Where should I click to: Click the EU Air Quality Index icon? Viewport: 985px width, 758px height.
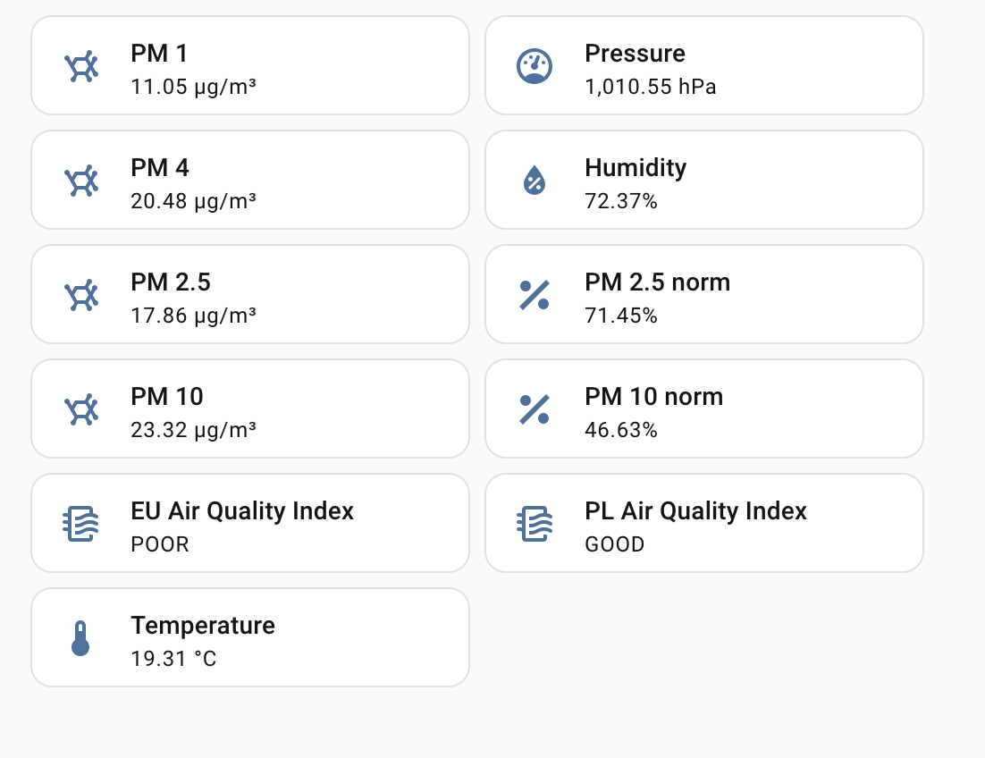(x=80, y=524)
